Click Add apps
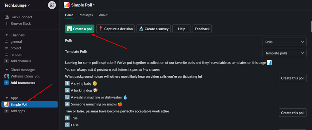This screenshot has height=130, width=312. pos(18,111)
